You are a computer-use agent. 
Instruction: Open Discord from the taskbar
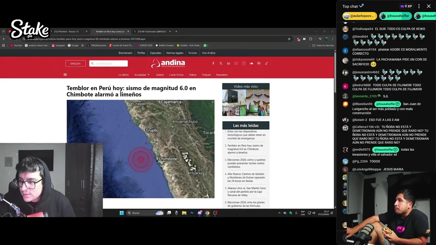tap(200, 213)
